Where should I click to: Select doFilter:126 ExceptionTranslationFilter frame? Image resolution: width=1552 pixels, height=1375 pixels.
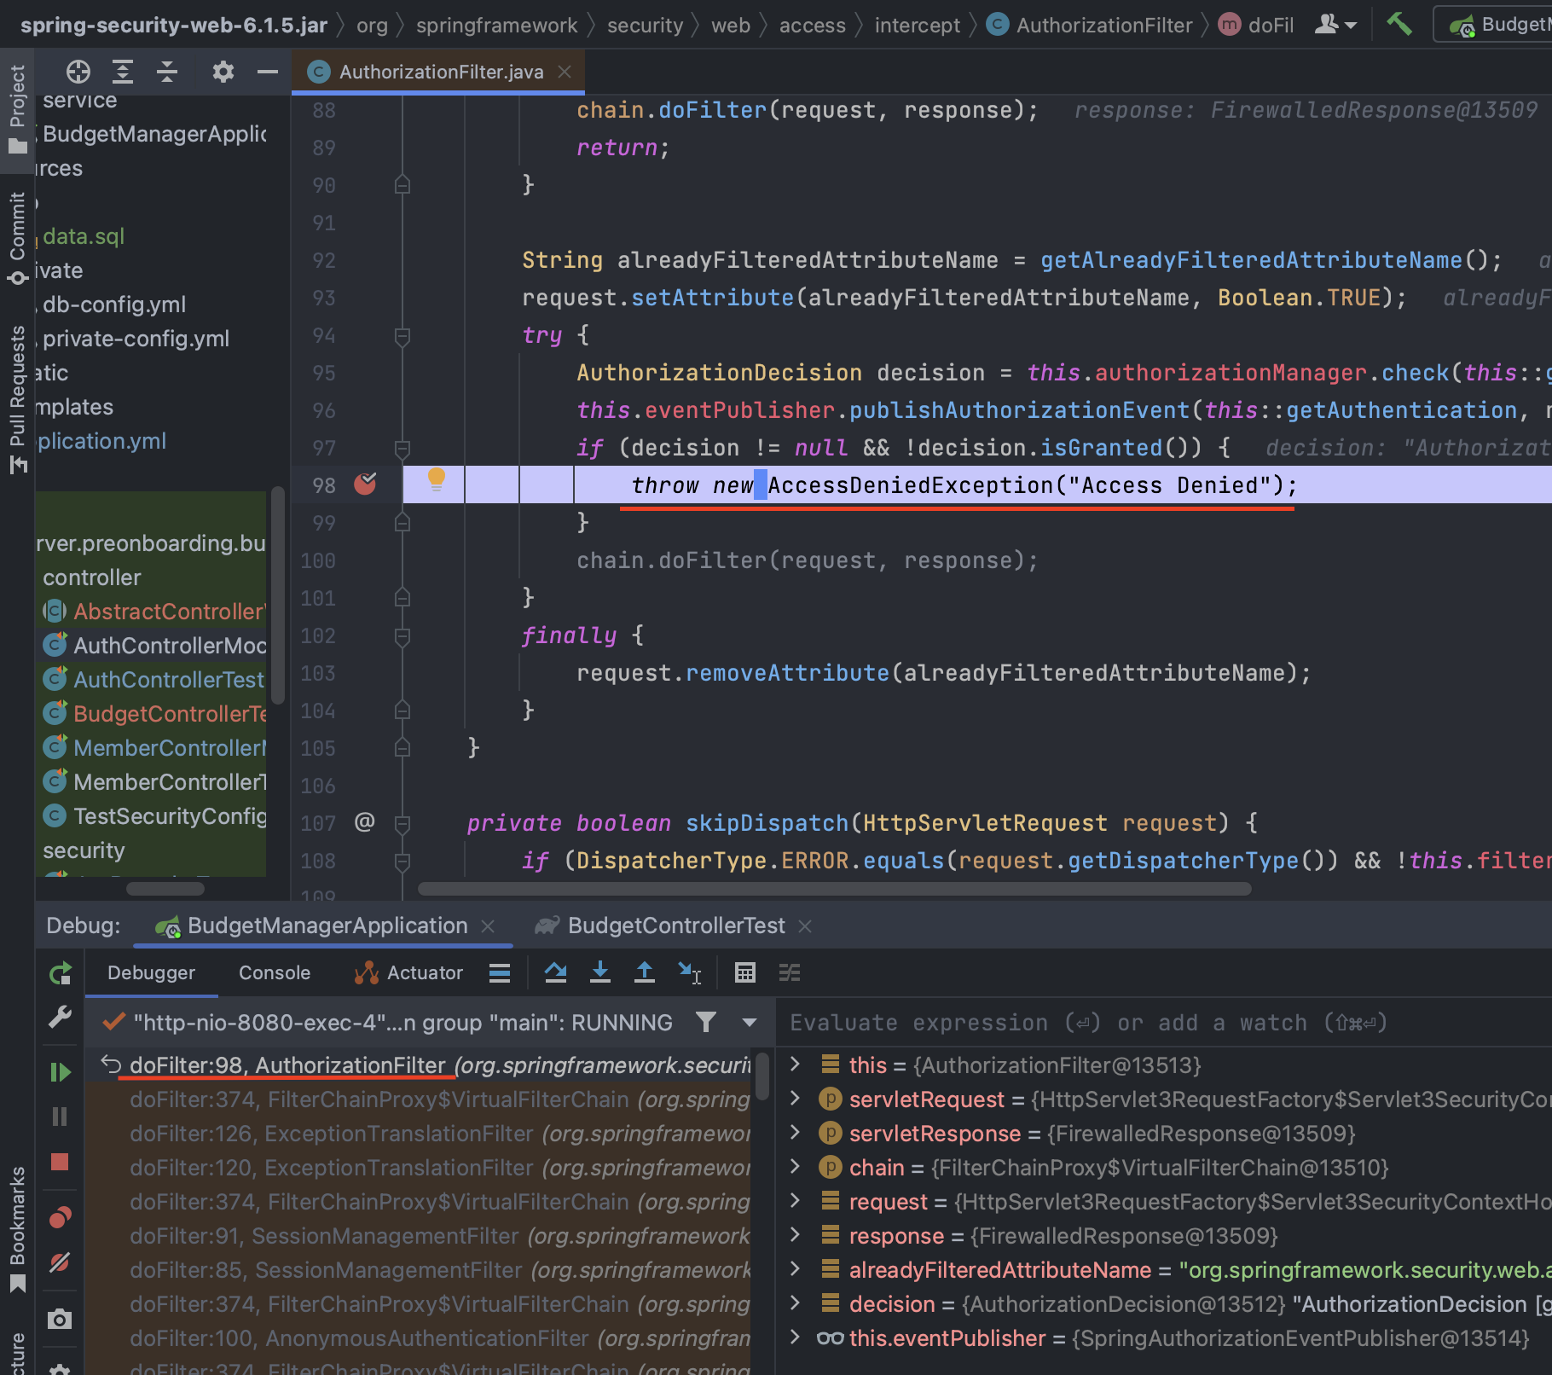click(418, 1134)
